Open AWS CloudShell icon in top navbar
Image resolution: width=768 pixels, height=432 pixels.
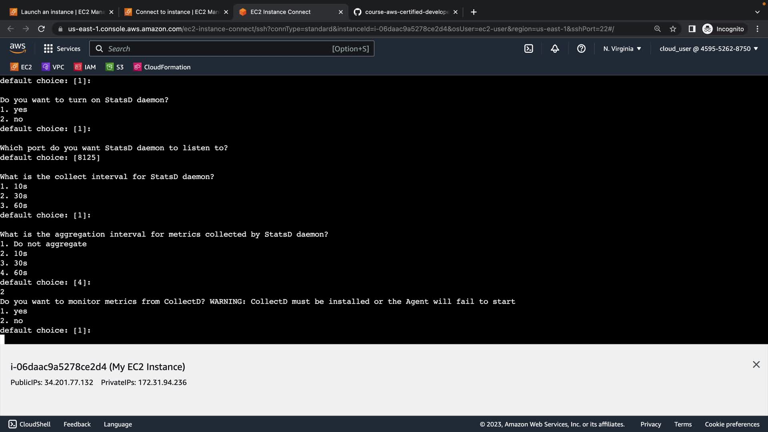pyautogui.click(x=528, y=49)
